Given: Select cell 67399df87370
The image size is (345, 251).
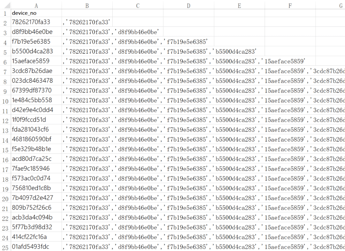Looking at the screenshot, I should click(x=36, y=90).
